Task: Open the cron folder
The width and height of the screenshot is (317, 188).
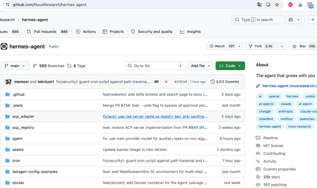Action: tap(16, 161)
